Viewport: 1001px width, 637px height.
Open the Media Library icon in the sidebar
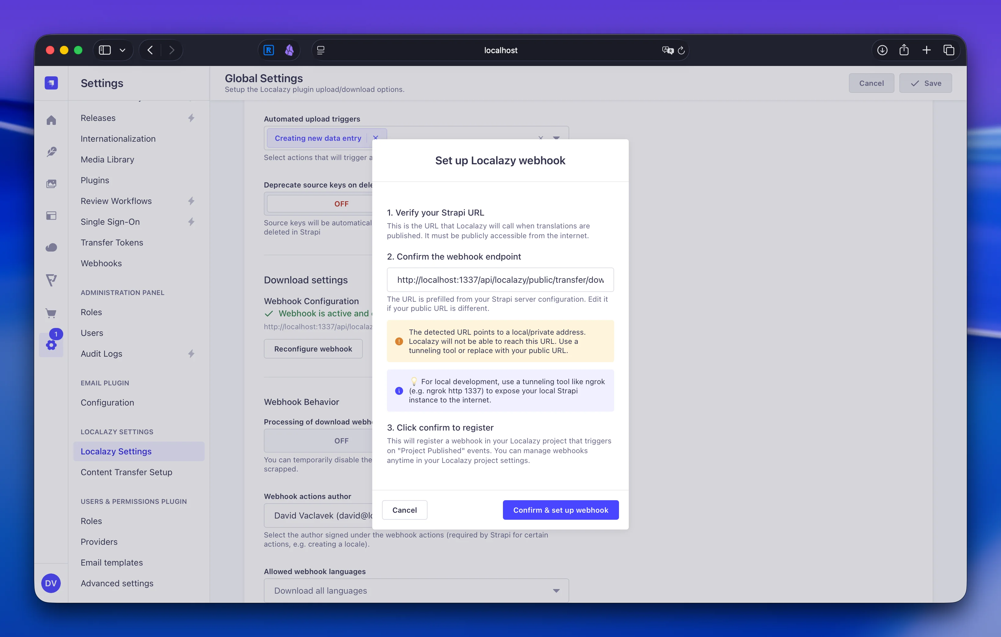tap(51, 183)
